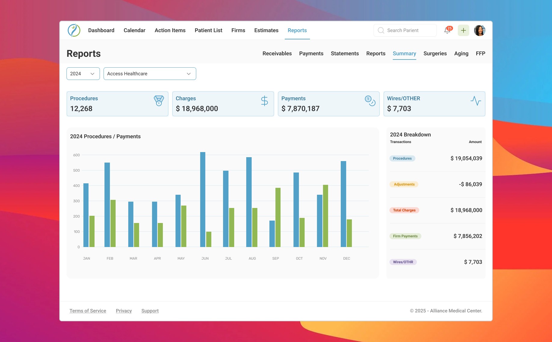
Task: Click the blue AUG procedures bar
Action: tap(249, 202)
